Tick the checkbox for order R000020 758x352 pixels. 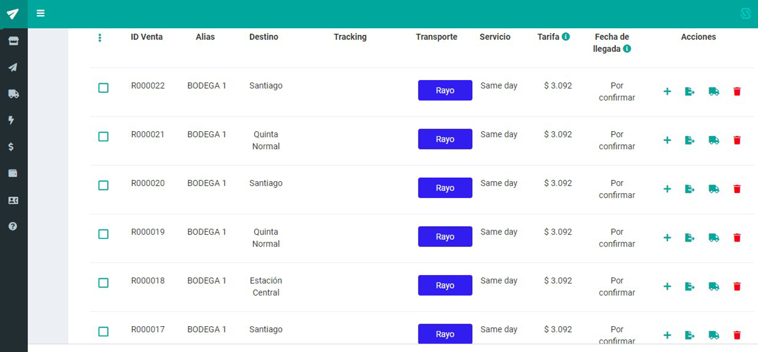[104, 185]
